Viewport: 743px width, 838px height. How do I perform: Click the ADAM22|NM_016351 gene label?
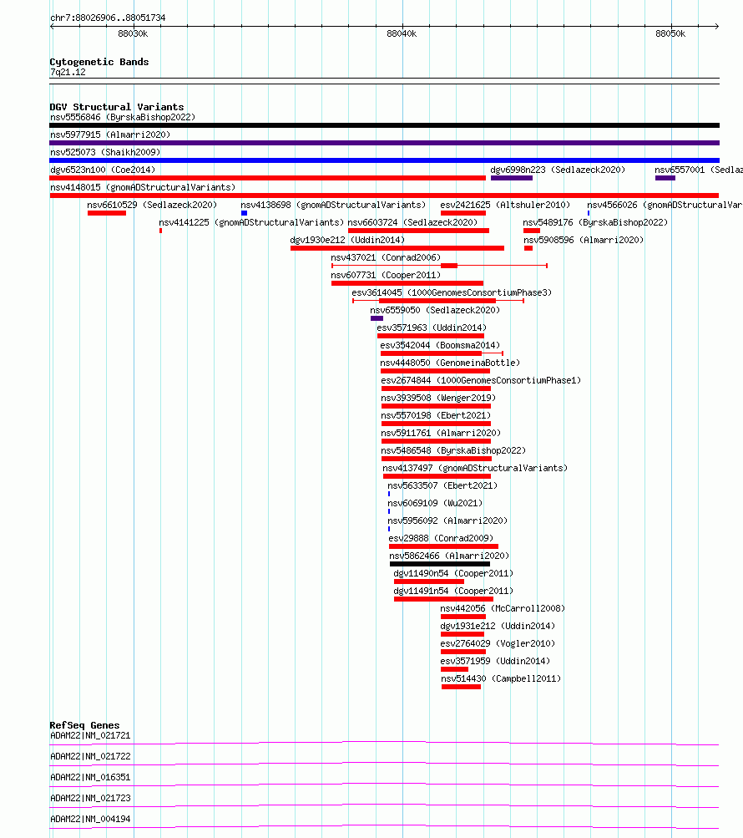(90, 778)
